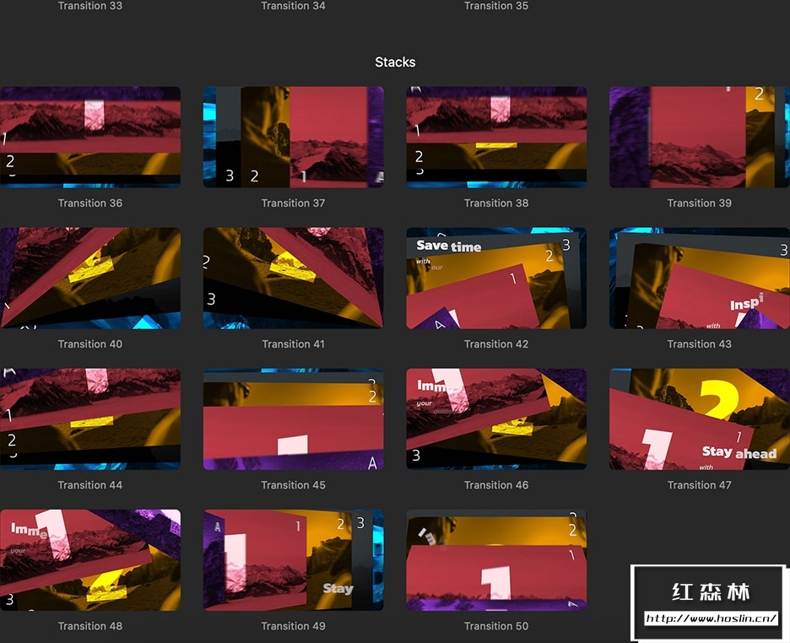The image size is (790, 643).
Task: Click the label text Transition 39
Action: pos(700,203)
